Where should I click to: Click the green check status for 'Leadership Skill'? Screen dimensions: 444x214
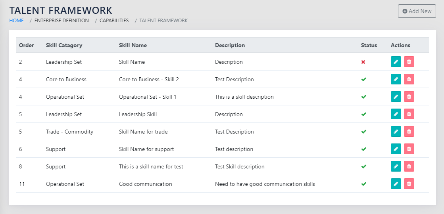point(363,114)
